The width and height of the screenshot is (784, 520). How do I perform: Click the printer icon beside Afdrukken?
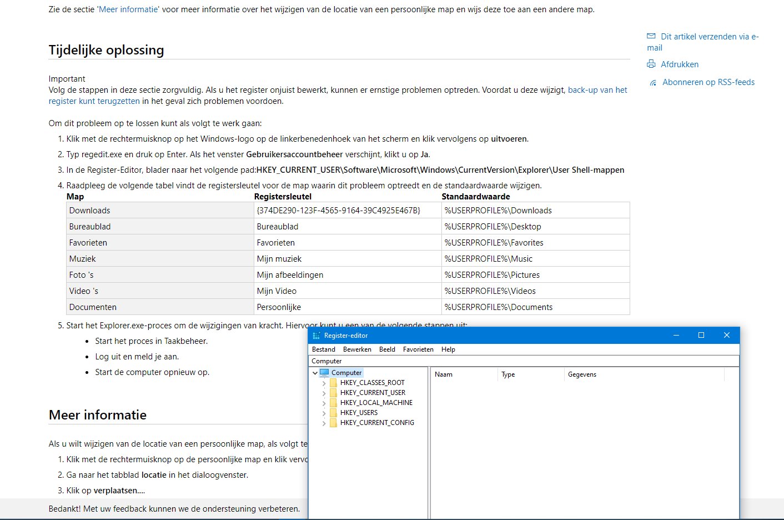click(x=651, y=64)
